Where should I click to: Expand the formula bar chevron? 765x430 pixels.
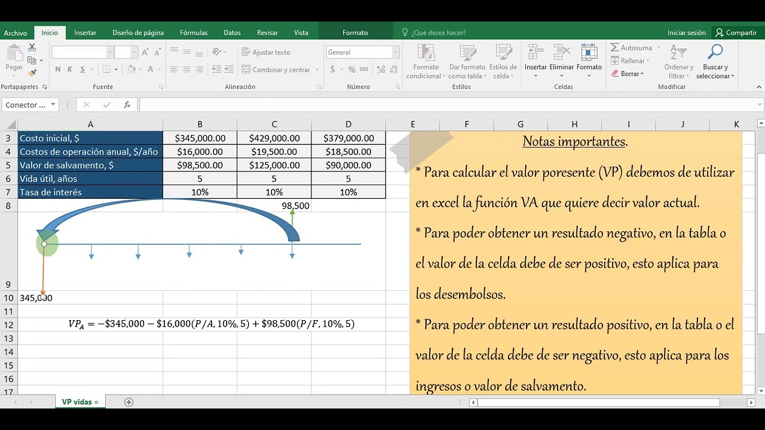pos(760,105)
